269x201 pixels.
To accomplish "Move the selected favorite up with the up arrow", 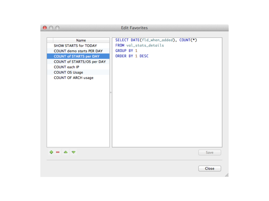I will click(66, 152).
